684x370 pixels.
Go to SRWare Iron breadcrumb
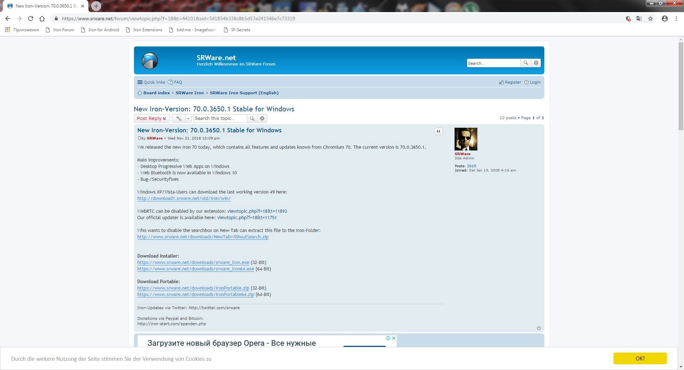tap(190, 93)
